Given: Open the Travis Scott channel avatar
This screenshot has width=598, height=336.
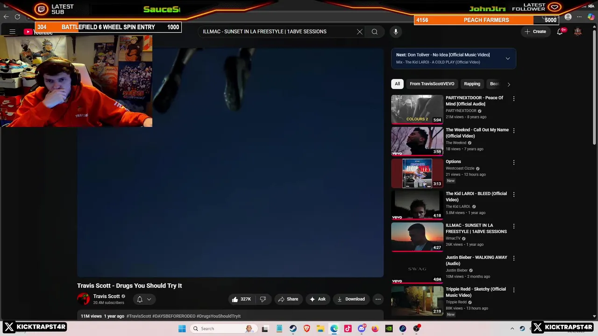Looking at the screenshot, I should (84, 299).
